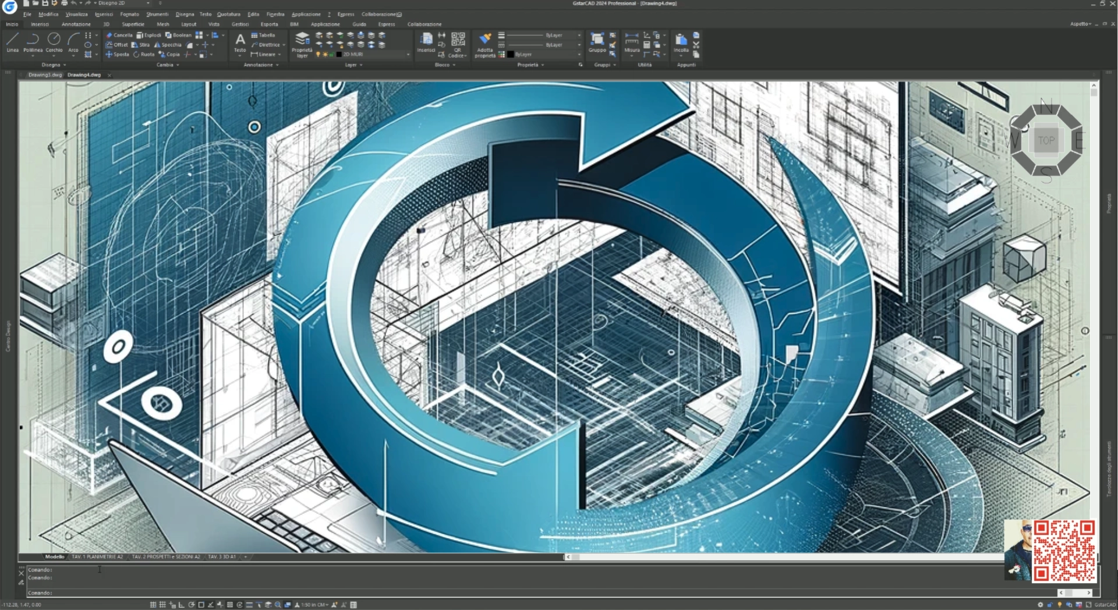The image size is (1118, 610).
Task: Open layout tab TAV. 1 PLANIMETRIE A2
Action: click(x=97, y=557)
